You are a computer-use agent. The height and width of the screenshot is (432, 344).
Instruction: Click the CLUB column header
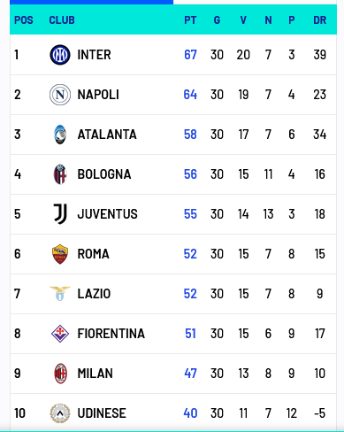pos(62,20)
